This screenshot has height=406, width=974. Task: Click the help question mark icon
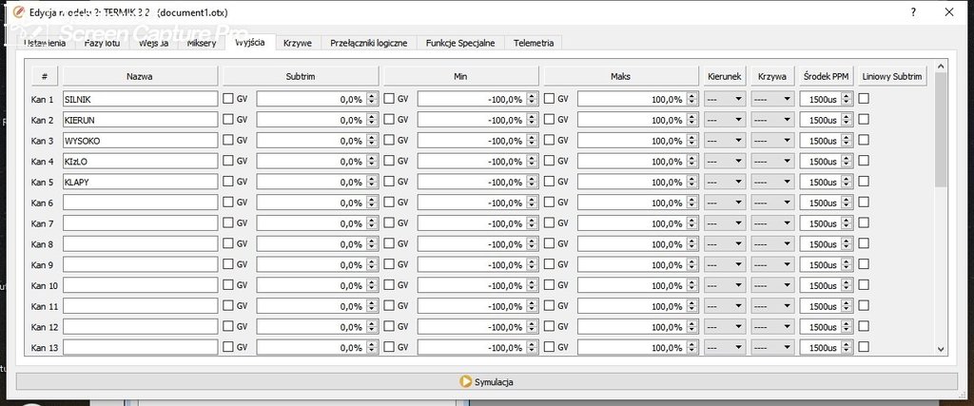tap(913, 12)
